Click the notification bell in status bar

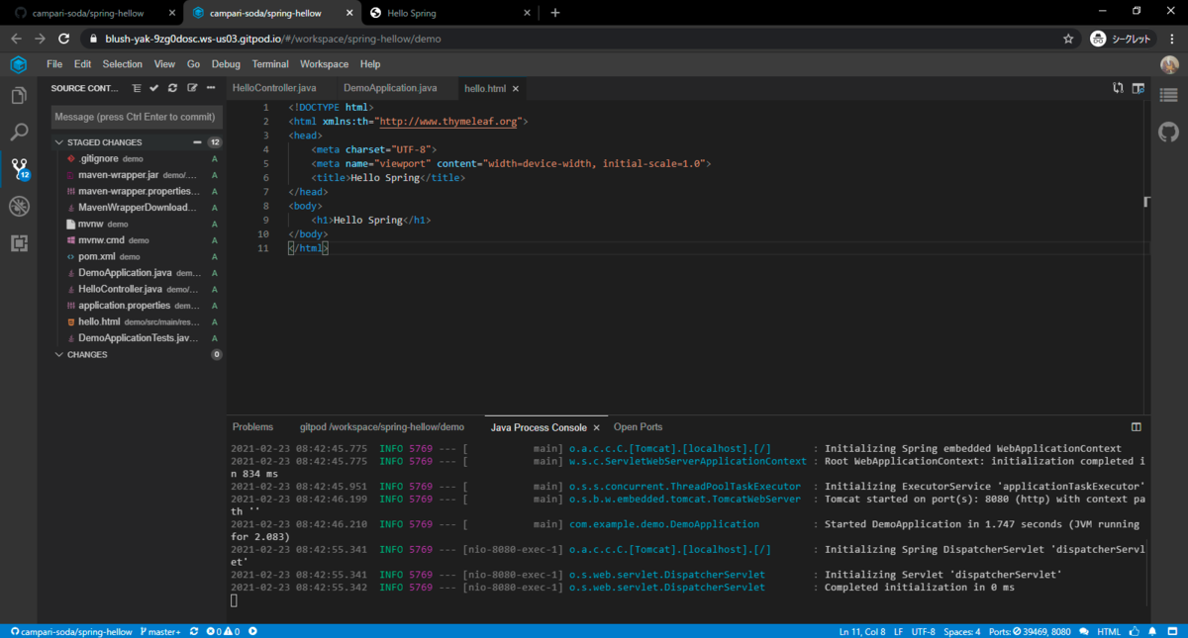[x=1152, y=631]
